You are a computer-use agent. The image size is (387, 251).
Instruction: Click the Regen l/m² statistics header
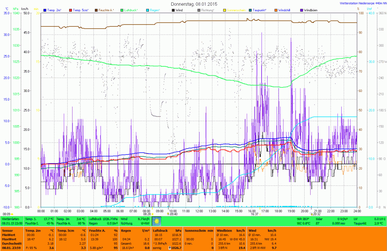click(x=134, y=230)
